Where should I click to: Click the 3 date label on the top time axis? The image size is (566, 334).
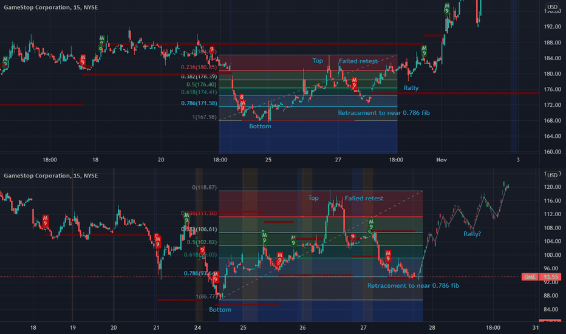(518, 160)
